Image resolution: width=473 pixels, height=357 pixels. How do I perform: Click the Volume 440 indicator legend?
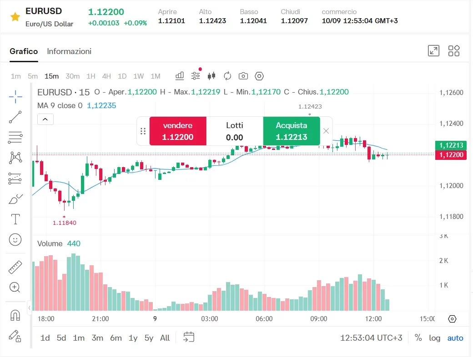59,243
